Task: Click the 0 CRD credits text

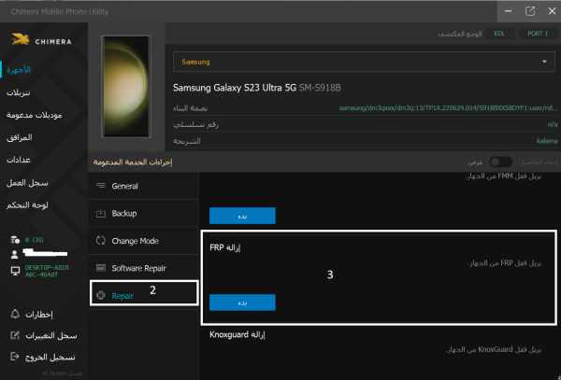Action: pyautogui.click(x=35, y=240)
